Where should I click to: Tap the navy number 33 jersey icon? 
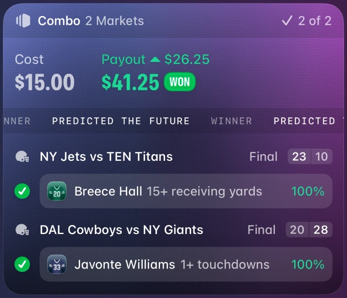[x=57, y=264]
